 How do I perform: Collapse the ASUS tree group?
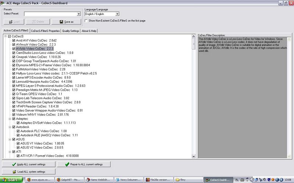click(x=10, y=139)
